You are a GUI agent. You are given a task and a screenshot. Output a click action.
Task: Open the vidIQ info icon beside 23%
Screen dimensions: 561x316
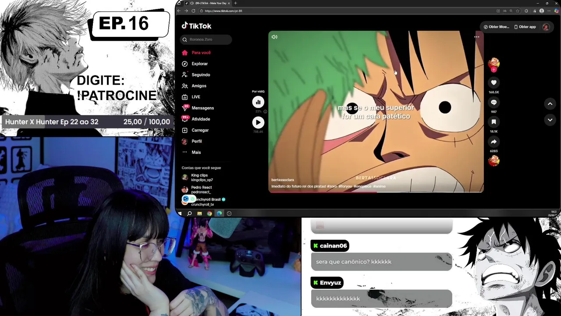point(265,111)
